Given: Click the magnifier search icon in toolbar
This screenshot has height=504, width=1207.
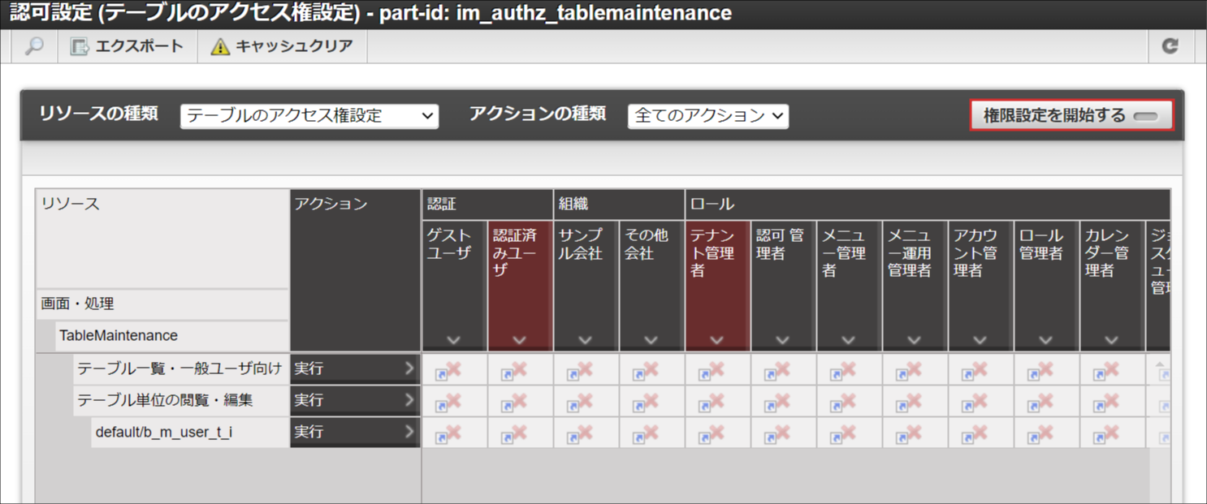Looking at the screenshot, I should [x=33, y=46].
